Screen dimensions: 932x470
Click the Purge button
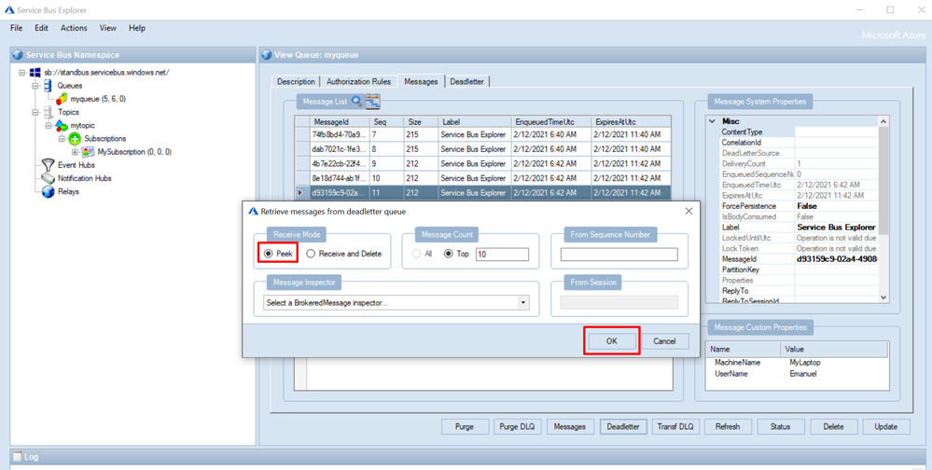465,426
